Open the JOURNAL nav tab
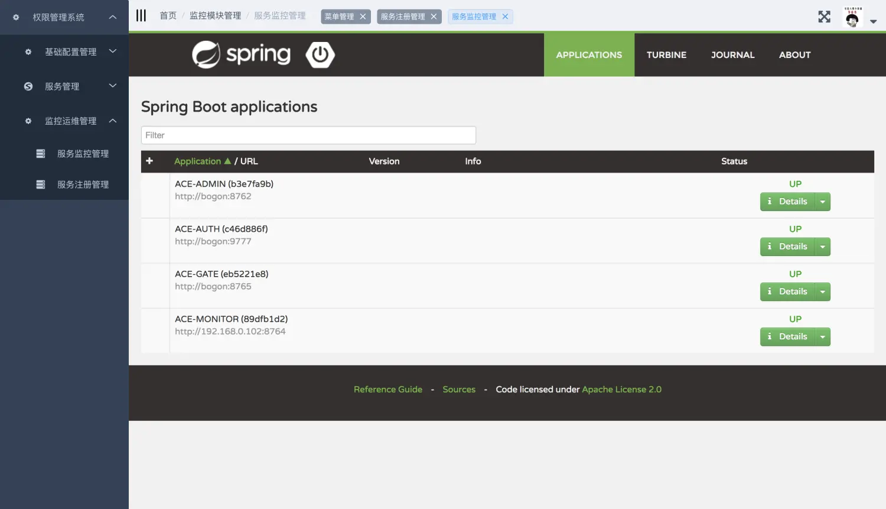Viewport: 886px width, 509px height. coord(732,55)
